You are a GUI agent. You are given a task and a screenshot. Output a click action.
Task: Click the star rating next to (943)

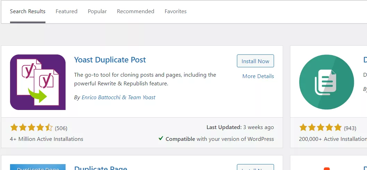321,128
